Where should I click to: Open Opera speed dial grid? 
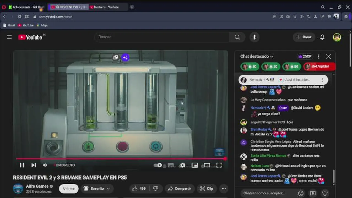coord(27,16)
